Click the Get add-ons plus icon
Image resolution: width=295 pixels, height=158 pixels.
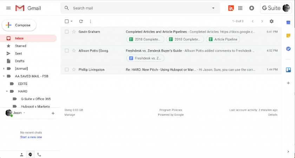288,83
